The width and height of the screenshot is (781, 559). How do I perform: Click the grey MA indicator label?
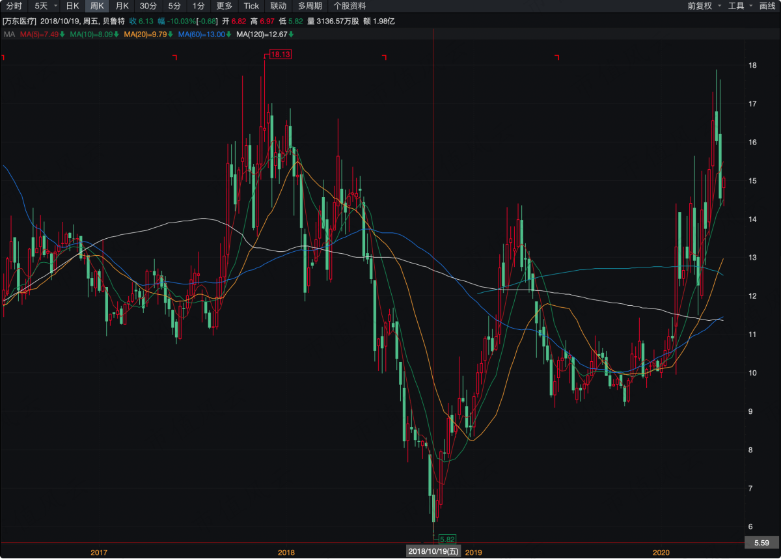tap(8, 34)
